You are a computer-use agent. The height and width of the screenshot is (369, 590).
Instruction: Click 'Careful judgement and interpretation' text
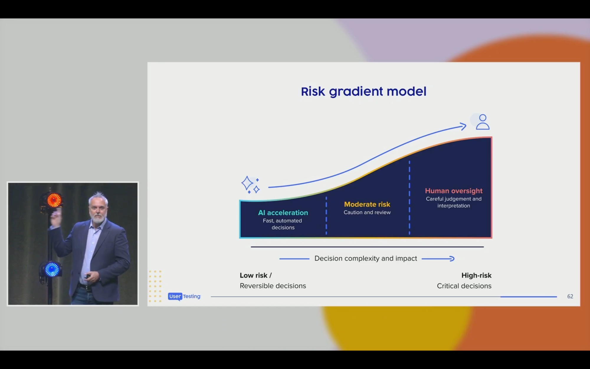(454, 202)
